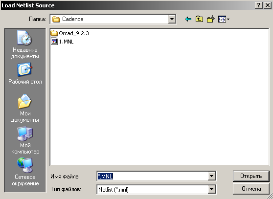Image resolution: width=273 pixels, height=199 pixels.
Task: Open My Documents (Мои документы) in sidebar
Action: tap(25, 108)
